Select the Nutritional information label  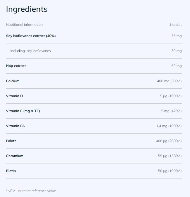24,25
